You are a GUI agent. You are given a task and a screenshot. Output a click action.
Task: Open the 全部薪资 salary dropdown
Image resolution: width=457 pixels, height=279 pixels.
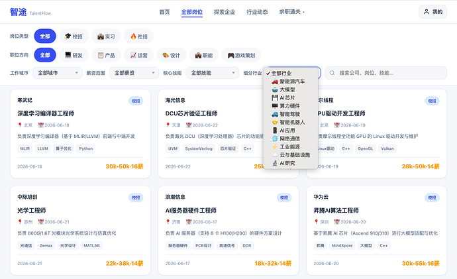134,73
